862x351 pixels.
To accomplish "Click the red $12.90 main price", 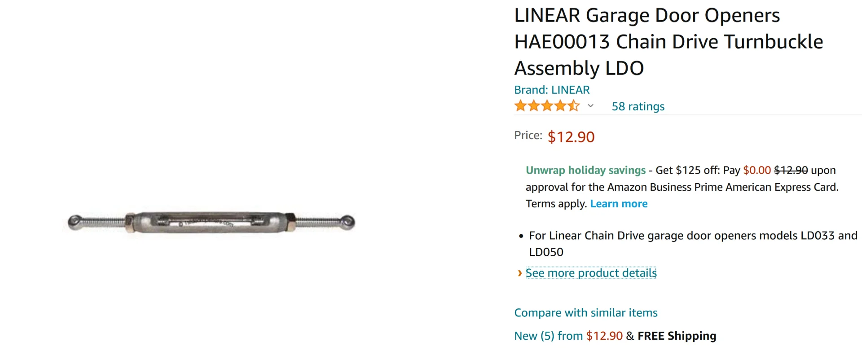I will click(571, 137).
